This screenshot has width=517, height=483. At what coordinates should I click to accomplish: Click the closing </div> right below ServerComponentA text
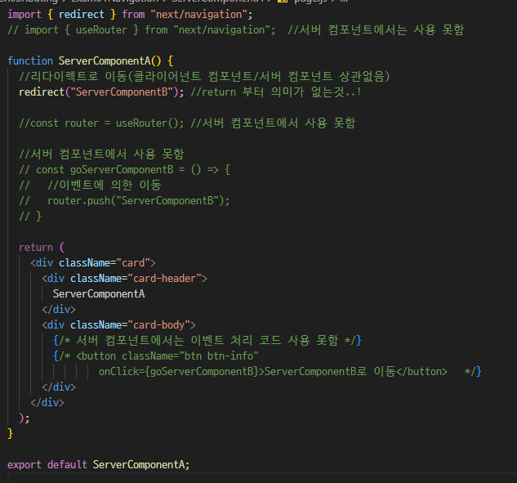[59, 310]
